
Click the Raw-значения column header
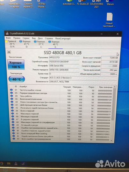point(106,87)
